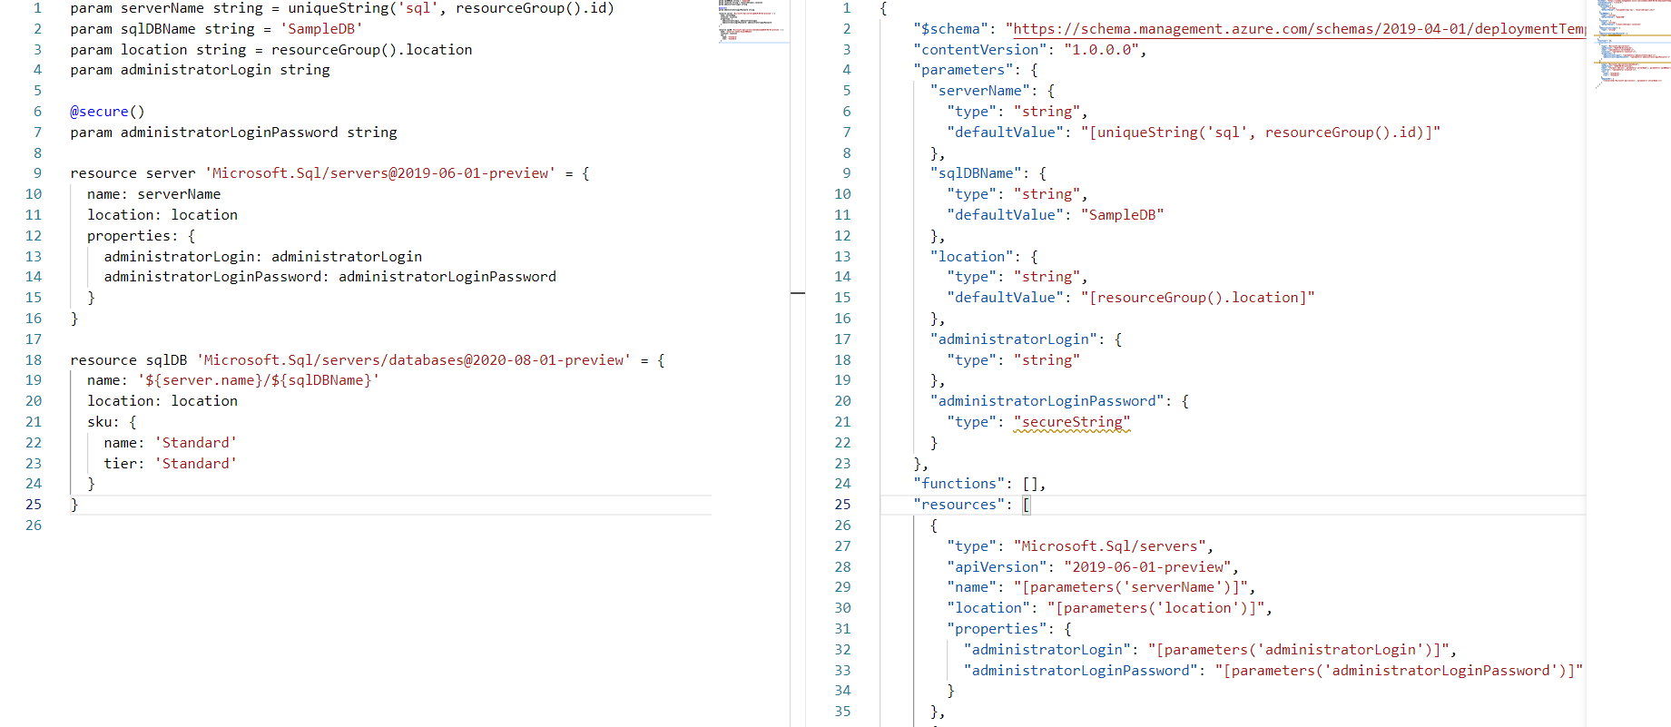
Task: Click 'param administratorLogin string' line
Action: click(200, 70)
